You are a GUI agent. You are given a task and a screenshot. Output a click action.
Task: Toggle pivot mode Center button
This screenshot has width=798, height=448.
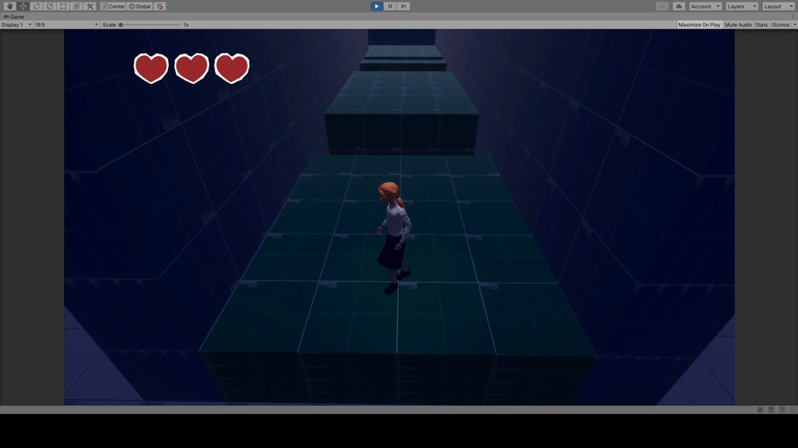pos(114,6)
